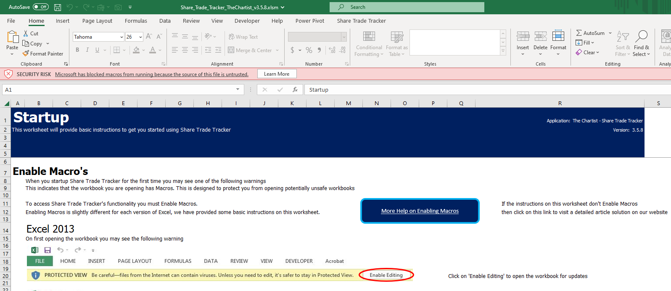The height and width of the screenshot is (291, 671).
Task: Click the Comma Style icon
Action: point(320,50)
